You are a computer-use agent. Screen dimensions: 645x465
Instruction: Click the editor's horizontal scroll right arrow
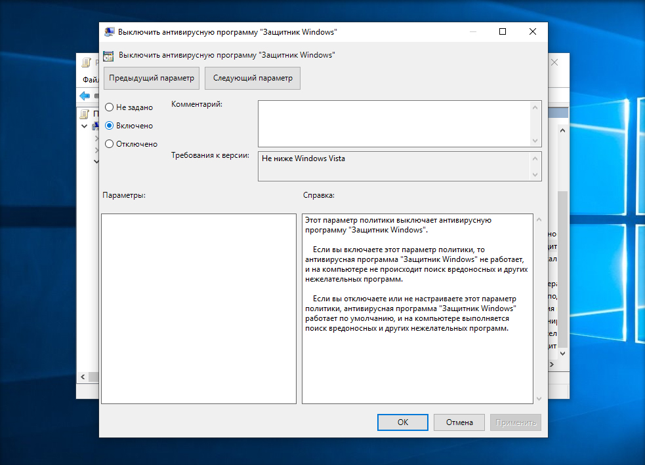(552, 364)
